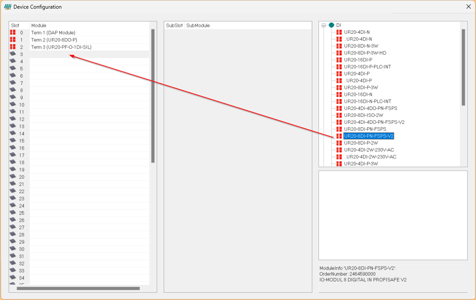Click the red module icon for slot 1
This screenshot has width=476, height=300.
click(x=13, y=40)
